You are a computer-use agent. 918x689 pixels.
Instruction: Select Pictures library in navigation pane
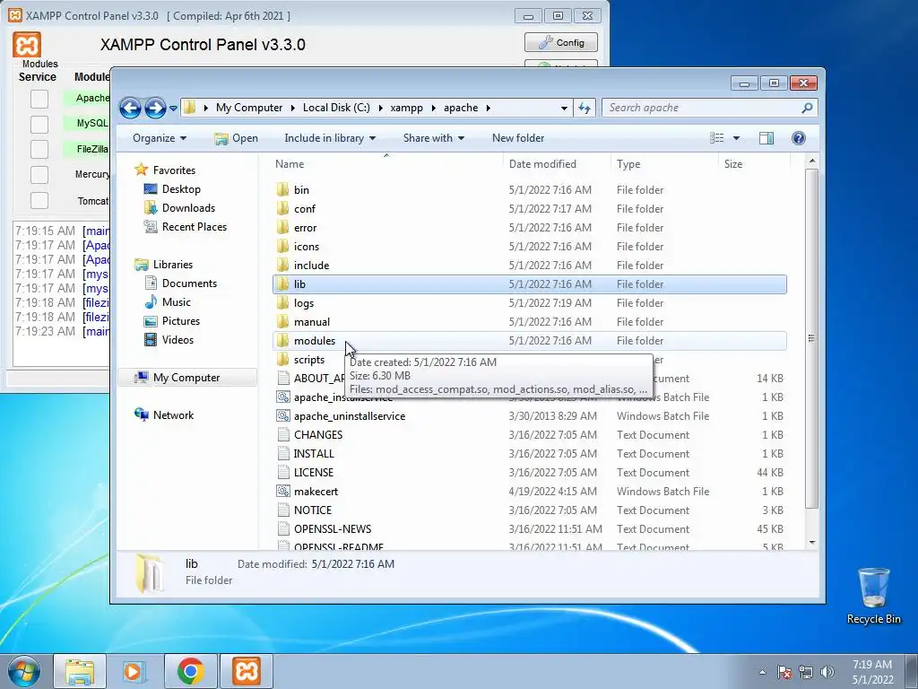181,321
